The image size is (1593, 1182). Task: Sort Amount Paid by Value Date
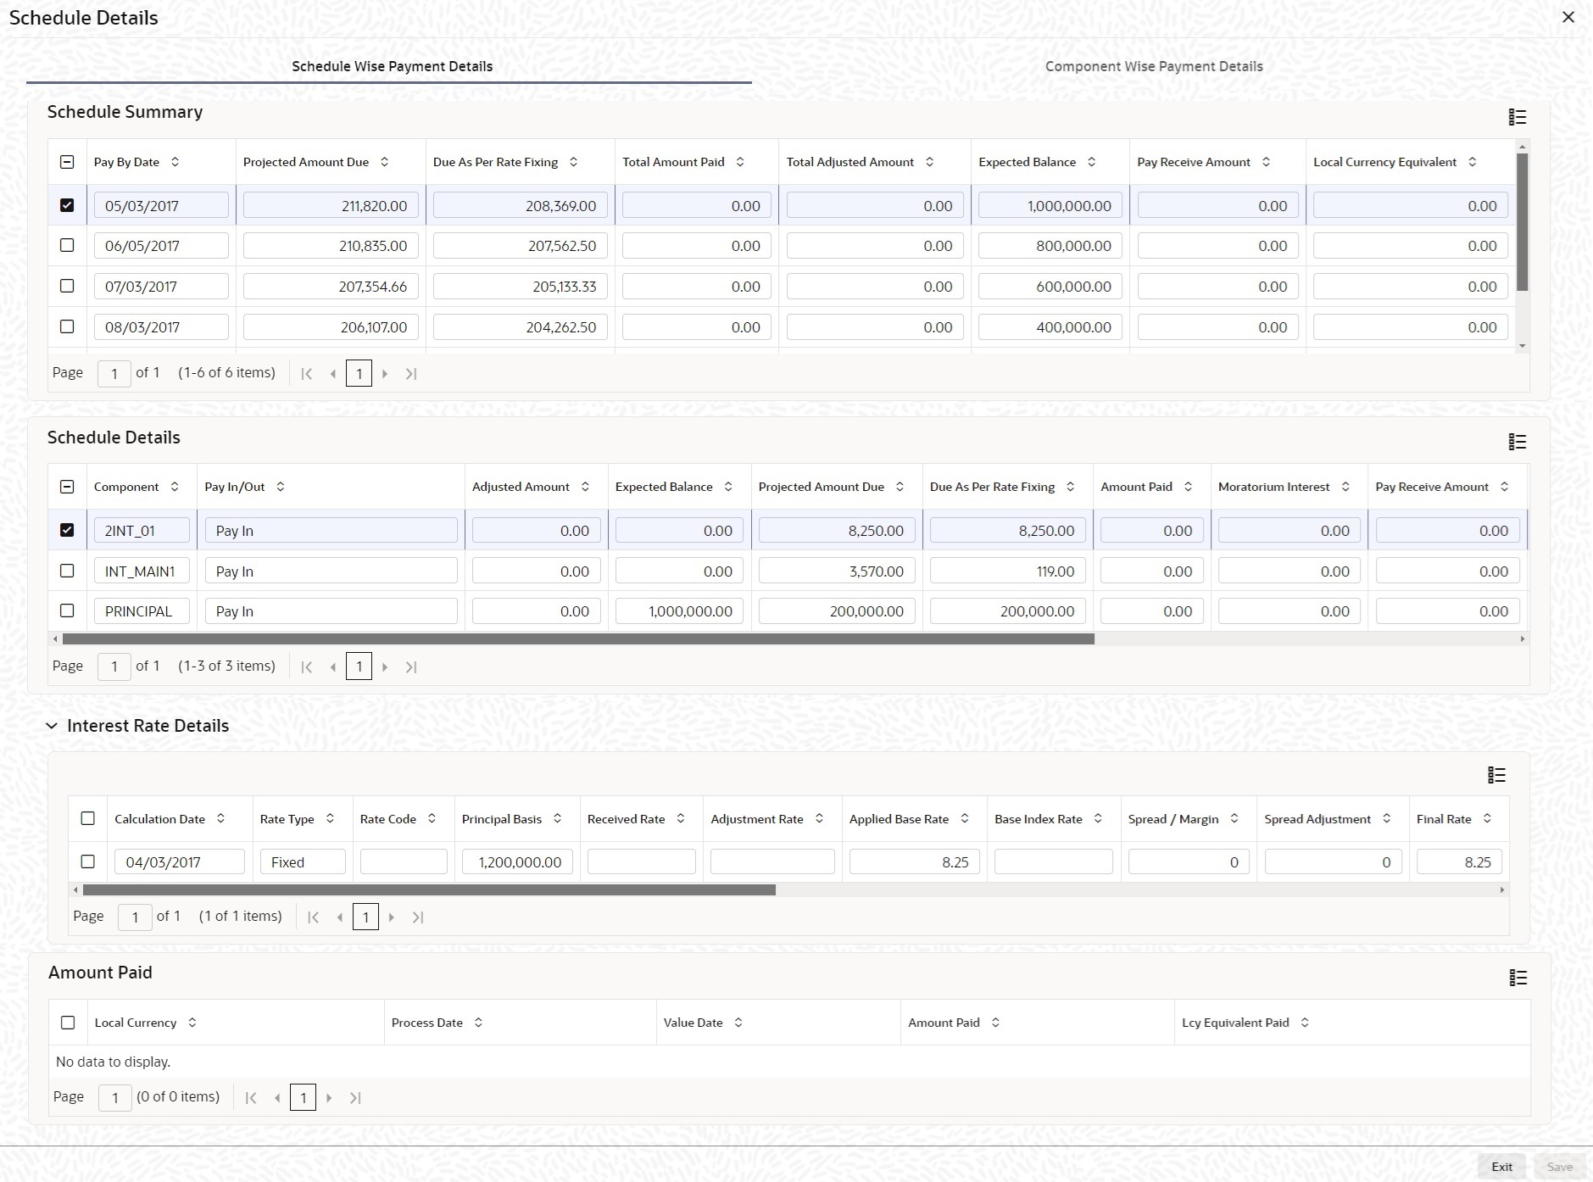(x=738, y=1023)
